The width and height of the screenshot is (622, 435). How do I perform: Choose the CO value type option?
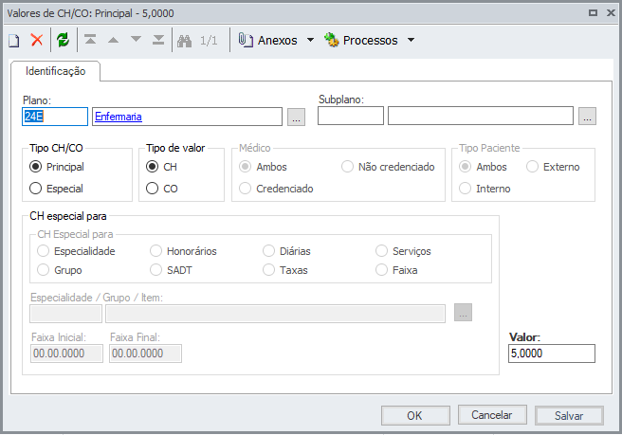pyautogui.click(x=153, y=189)
